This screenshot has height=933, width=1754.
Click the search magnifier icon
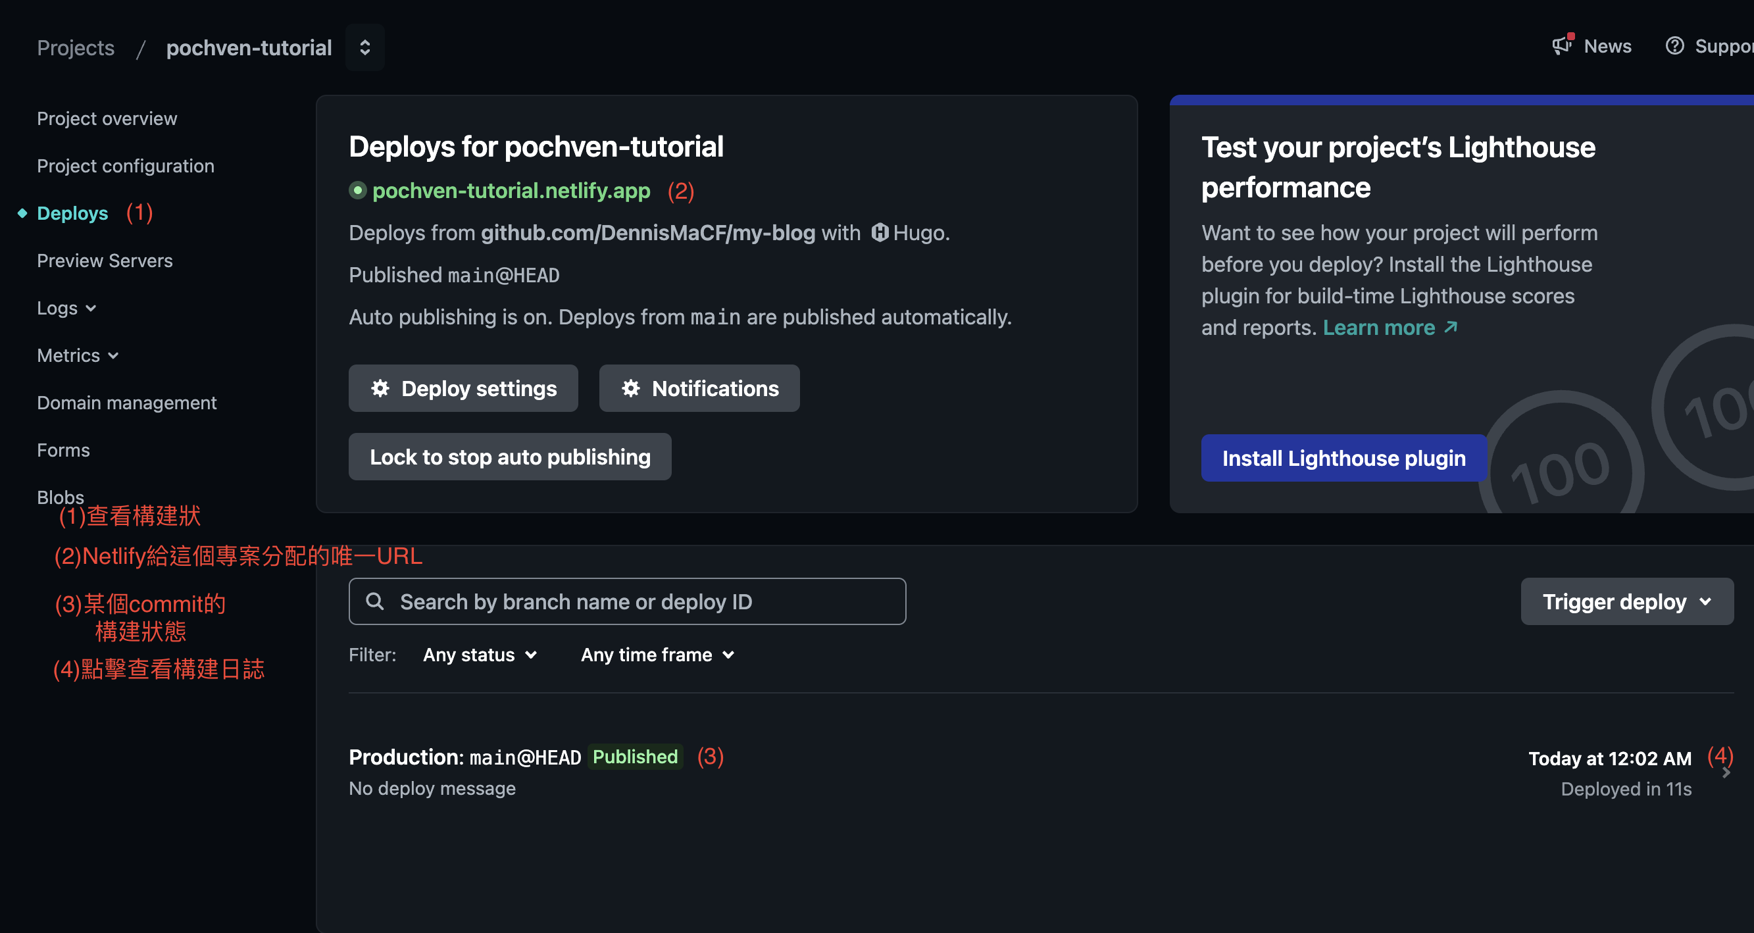374,601
